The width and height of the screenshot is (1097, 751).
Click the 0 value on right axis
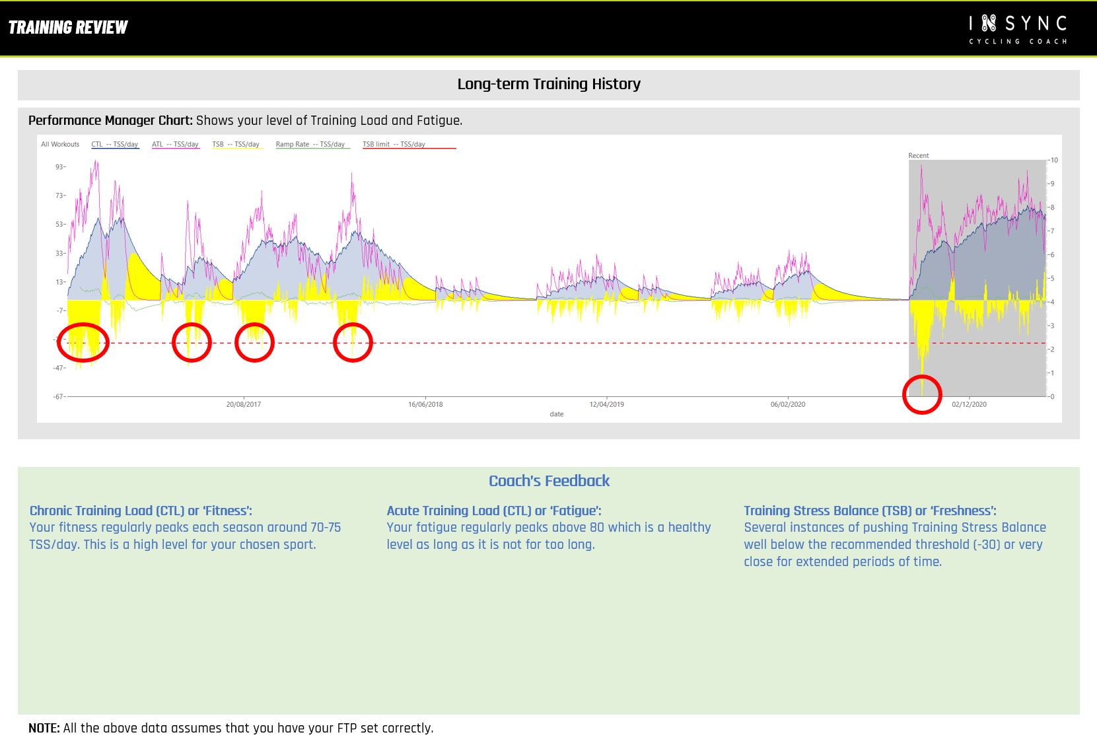pos(1053,396)
